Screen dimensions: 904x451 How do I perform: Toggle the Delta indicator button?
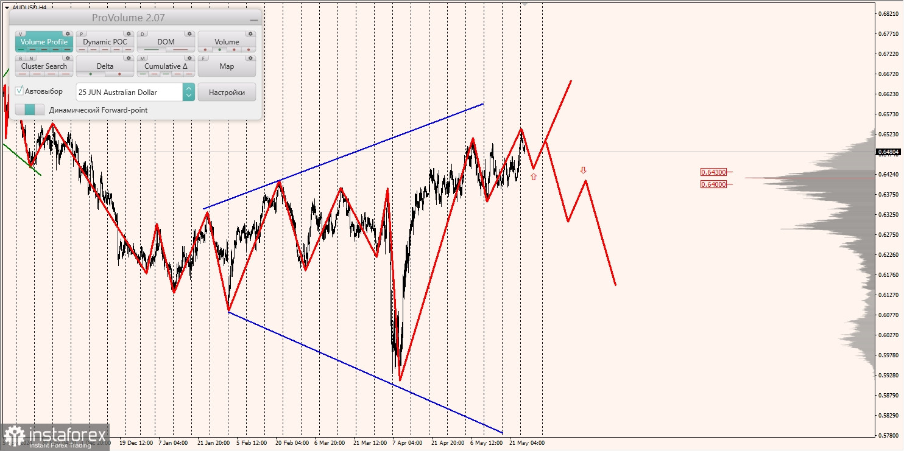click(105, 66)
